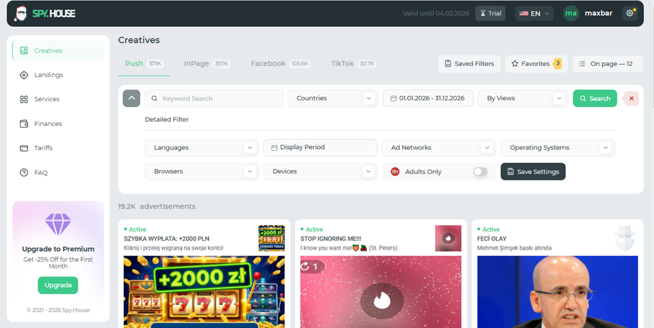The image size is (654, 328).
Task: Open the Favorites list
Action: (536, 64)
